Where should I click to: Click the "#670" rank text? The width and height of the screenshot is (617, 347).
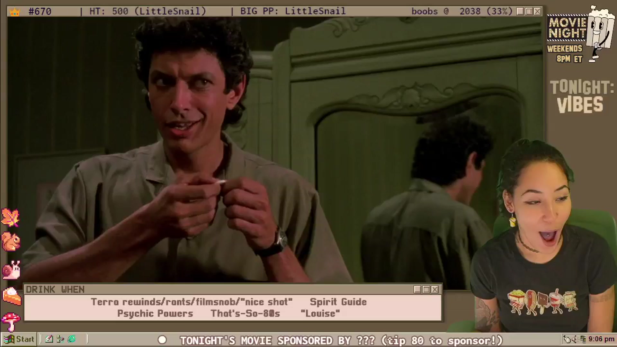tap(40, 12)
